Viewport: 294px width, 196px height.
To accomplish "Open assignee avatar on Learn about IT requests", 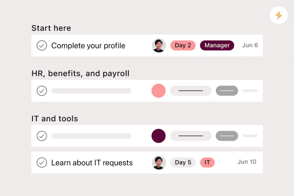I will [x=159, y=163].
